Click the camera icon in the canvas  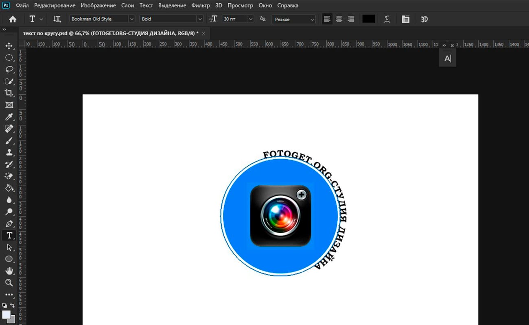[280, 216]
